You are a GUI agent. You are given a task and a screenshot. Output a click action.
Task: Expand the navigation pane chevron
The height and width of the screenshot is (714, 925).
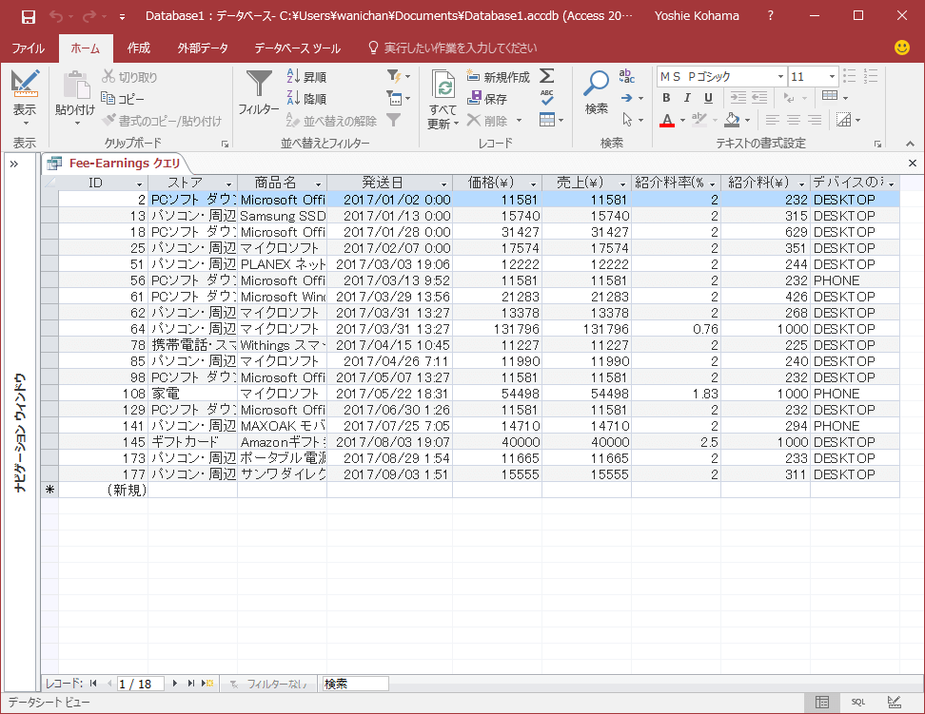pos(14,164)
